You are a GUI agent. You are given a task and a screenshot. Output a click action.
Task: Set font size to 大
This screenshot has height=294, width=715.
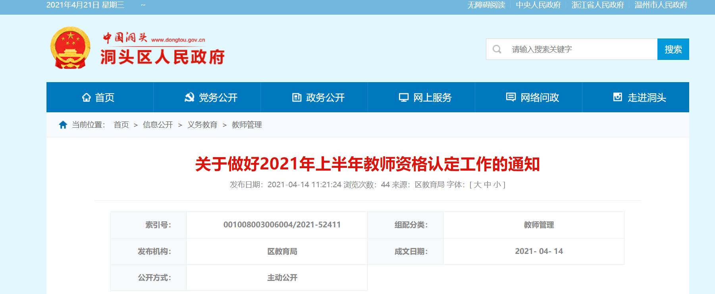[x=478, y=184]
